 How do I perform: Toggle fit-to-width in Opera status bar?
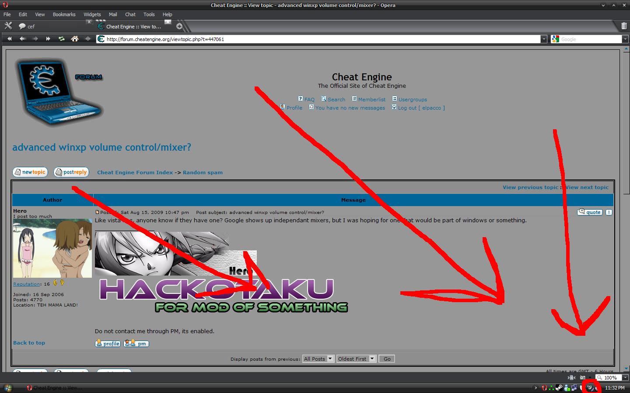571,378
